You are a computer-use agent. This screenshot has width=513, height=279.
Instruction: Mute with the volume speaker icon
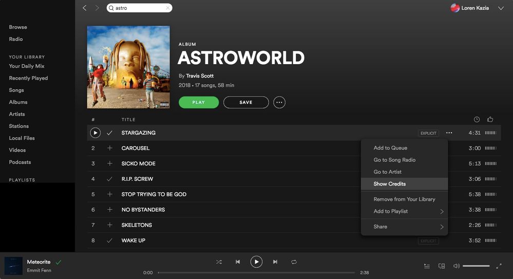(456, 266)
